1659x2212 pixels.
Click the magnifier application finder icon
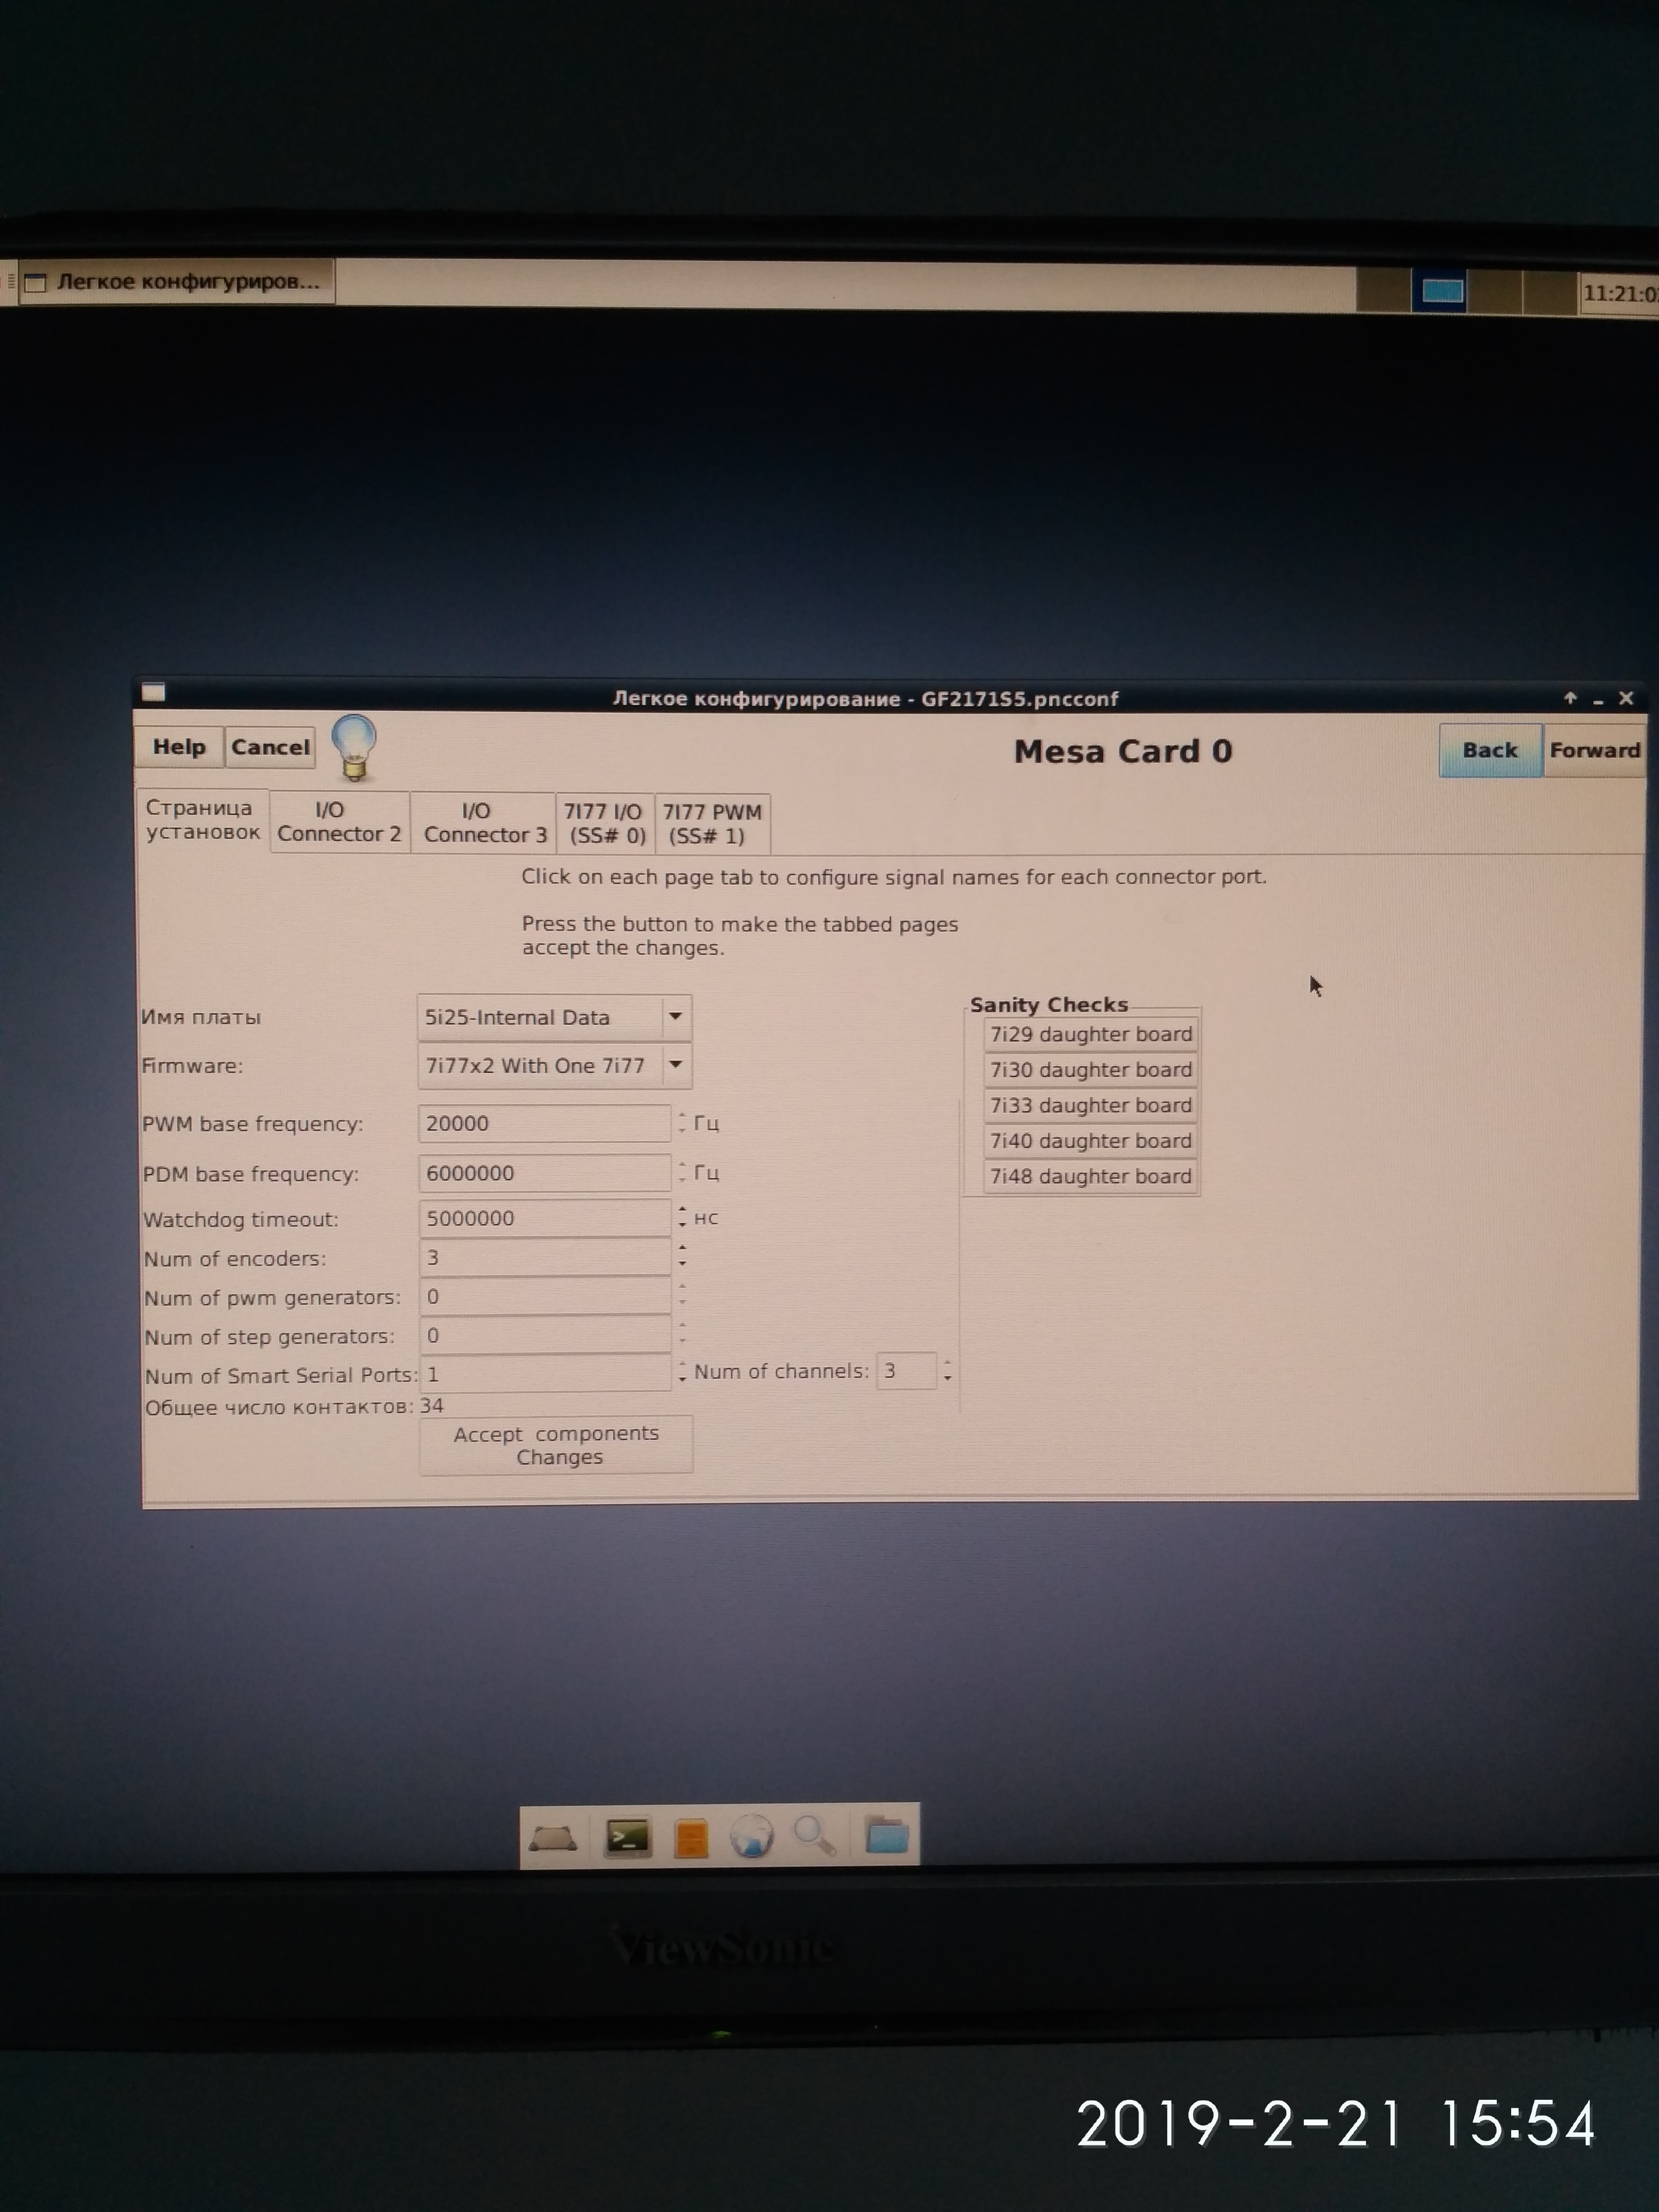[x=815, y=1836]
